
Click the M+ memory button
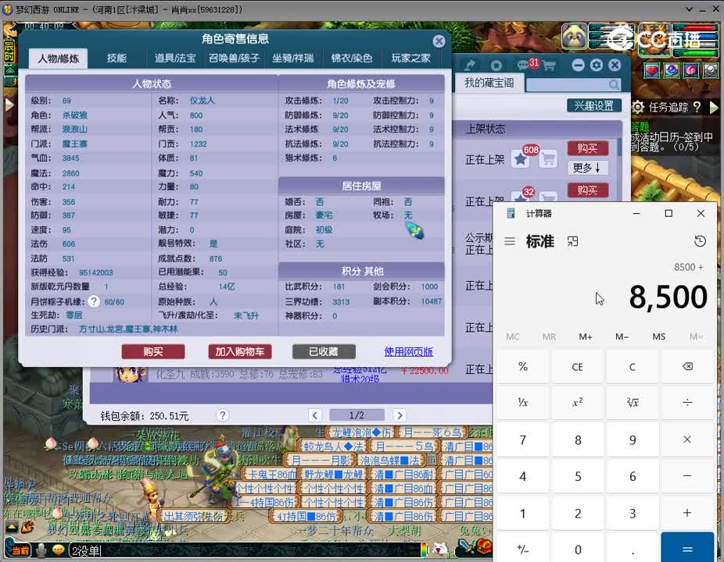(x=586, y=336)
